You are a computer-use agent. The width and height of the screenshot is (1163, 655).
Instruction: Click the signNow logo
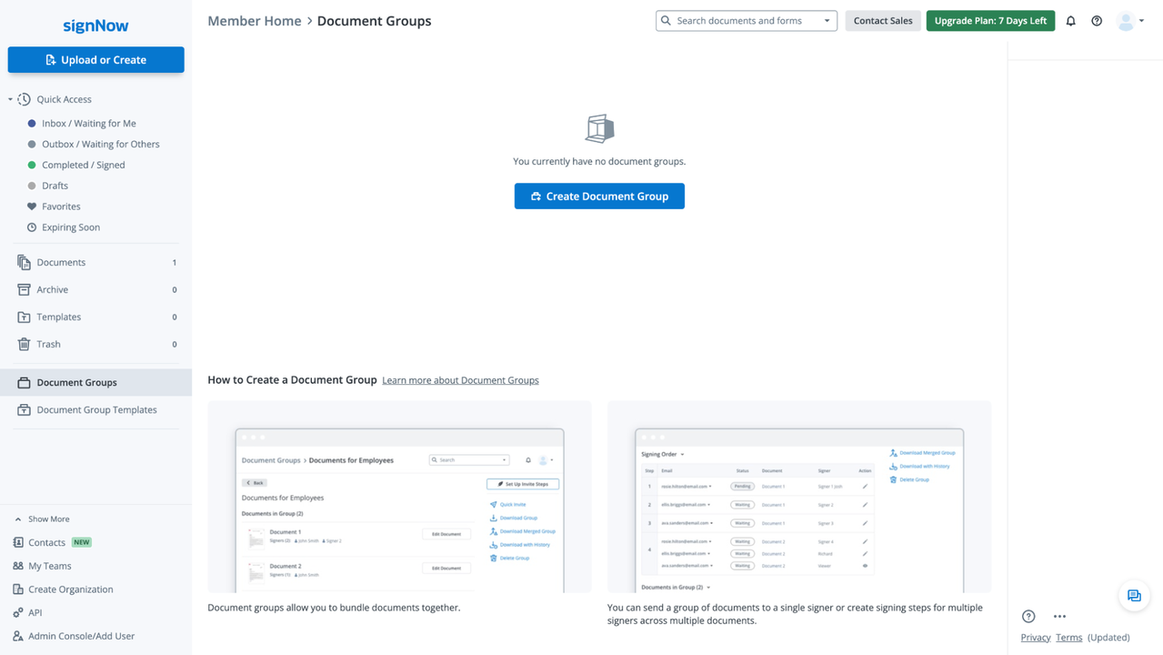95,25
